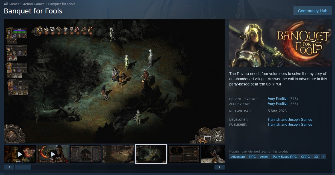Image resolution: width=335 pixels, height=175 pixels.
Task: Click the second party member portrait
Action: click(9, 50)
